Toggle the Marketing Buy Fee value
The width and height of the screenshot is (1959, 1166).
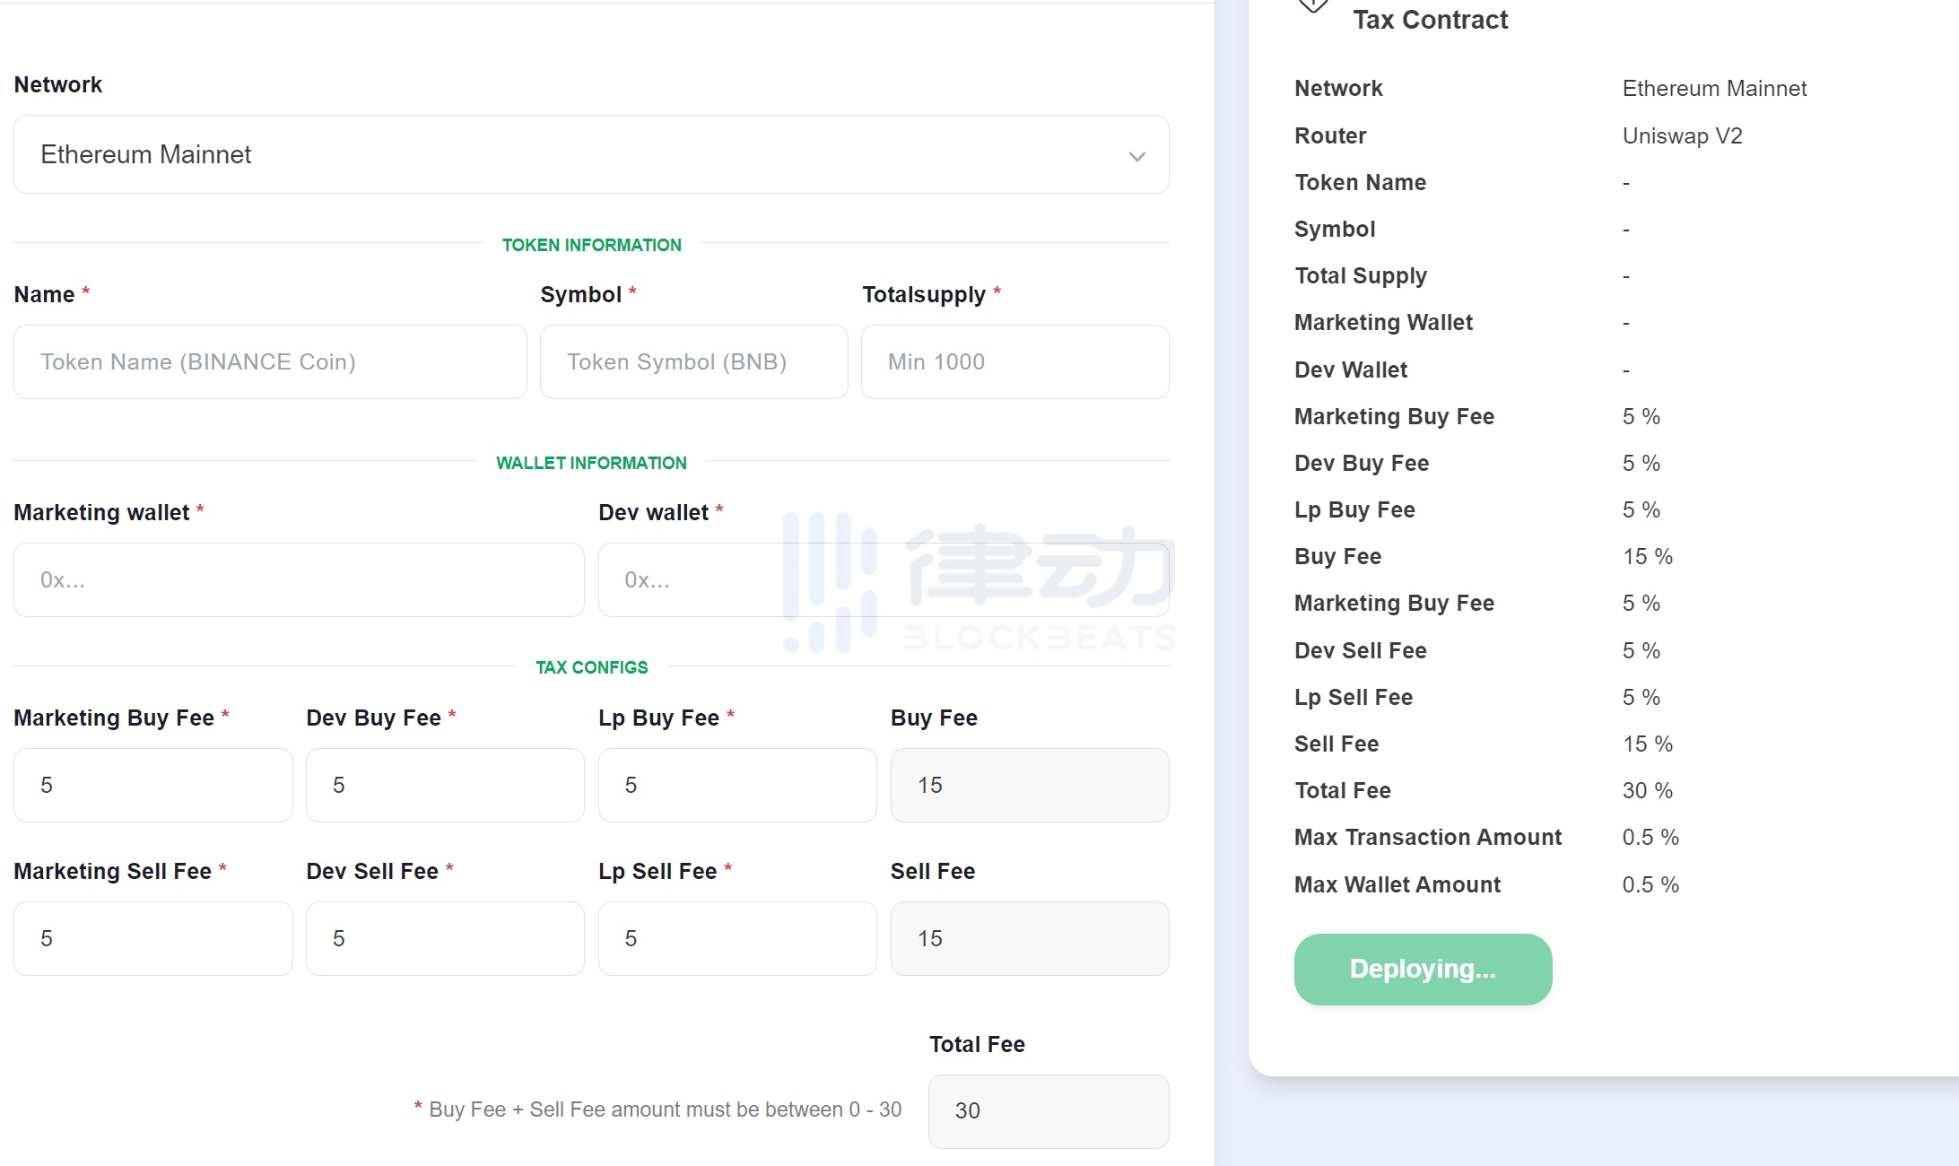point(152,784)
